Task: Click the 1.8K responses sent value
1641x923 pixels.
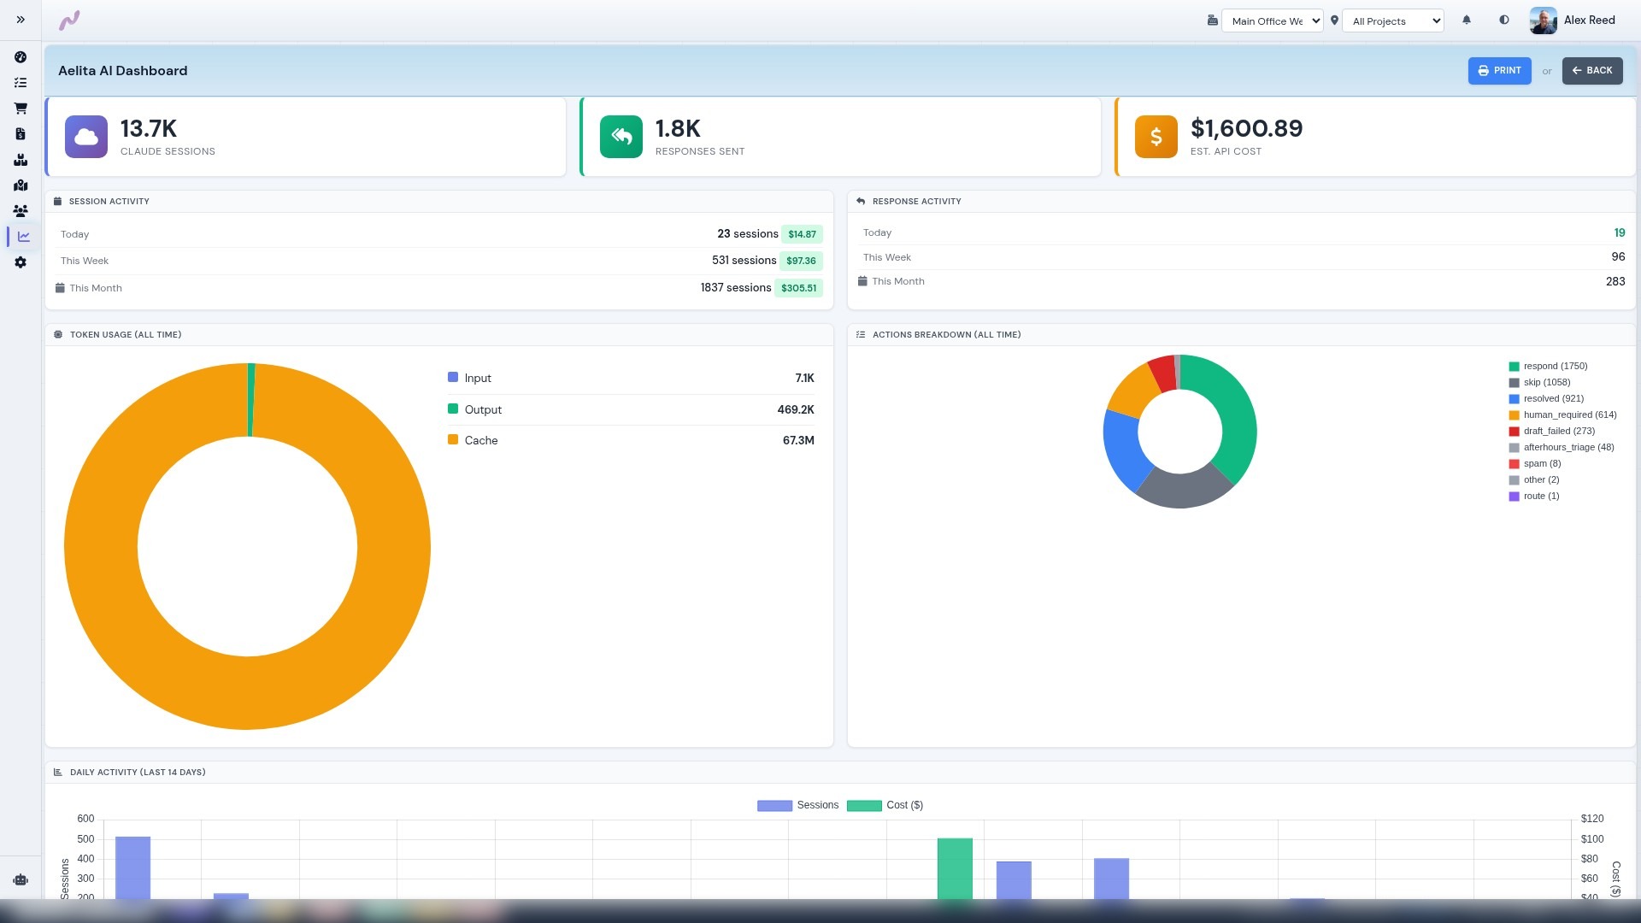Action: pyautogui.click(x=678, y=129)
